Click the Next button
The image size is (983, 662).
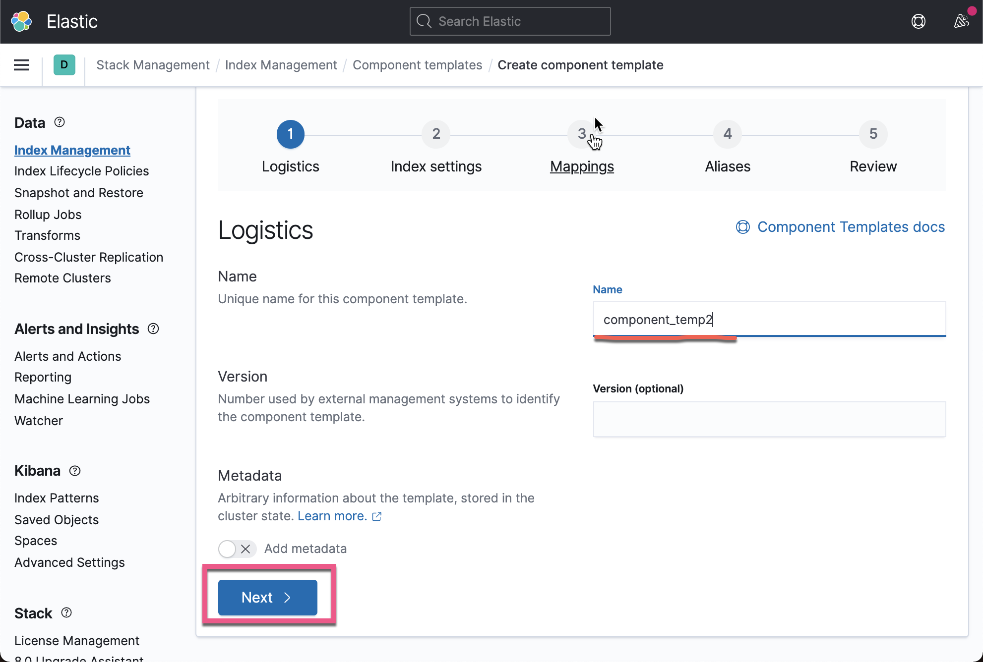[267, 597]
